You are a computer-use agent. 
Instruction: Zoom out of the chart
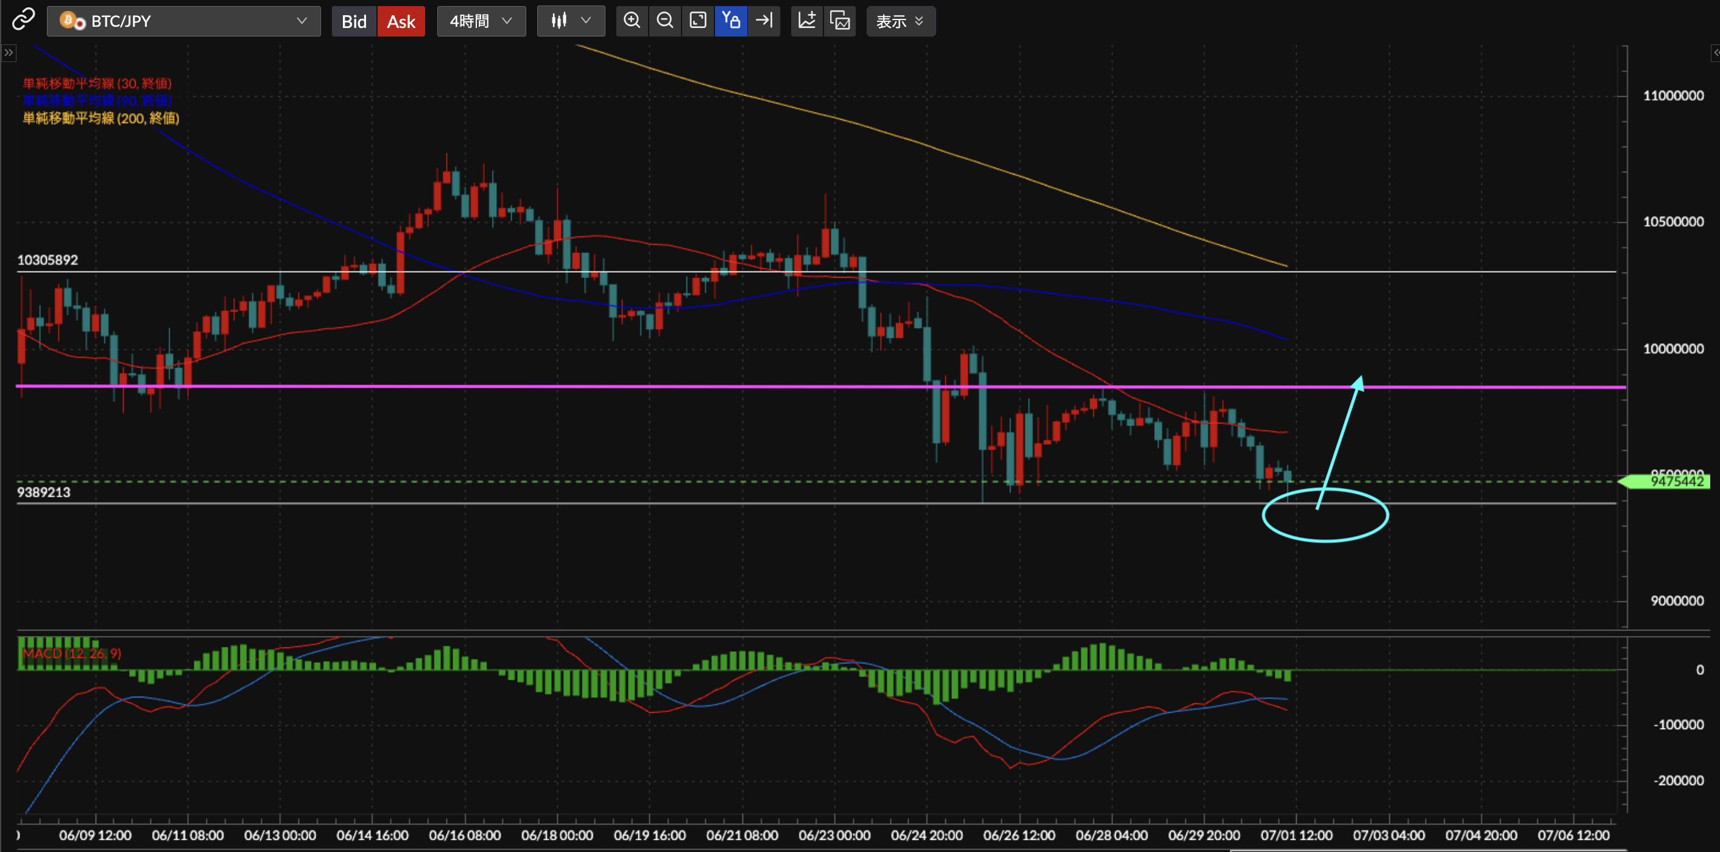[x=665, y=21]
